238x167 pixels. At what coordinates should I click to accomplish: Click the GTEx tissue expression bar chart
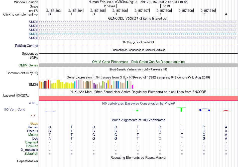pos(86,84)
